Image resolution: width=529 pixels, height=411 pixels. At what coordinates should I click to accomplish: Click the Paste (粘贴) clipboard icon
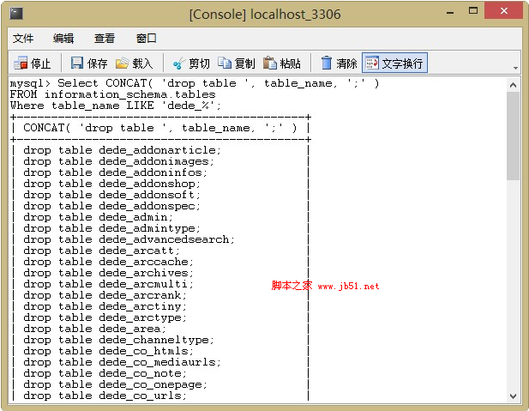click(270, 63)
